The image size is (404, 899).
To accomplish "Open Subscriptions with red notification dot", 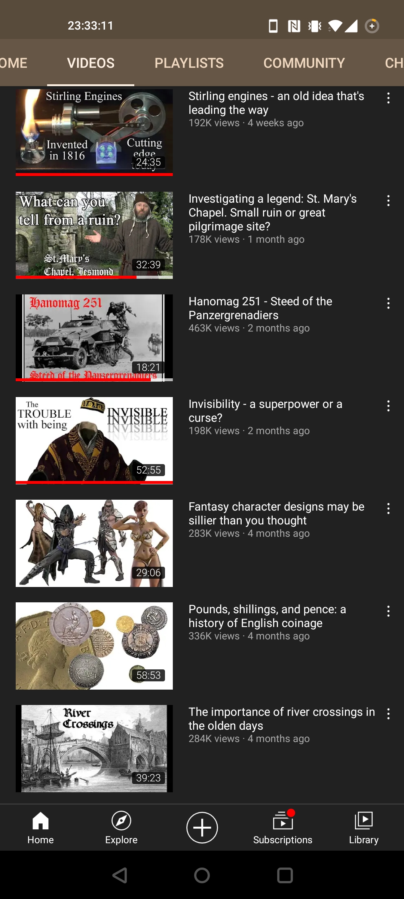I will 283,828.
